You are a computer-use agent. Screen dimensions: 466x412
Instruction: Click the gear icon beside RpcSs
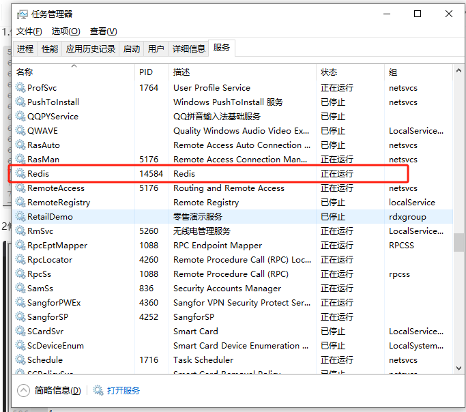coord(20,274)
